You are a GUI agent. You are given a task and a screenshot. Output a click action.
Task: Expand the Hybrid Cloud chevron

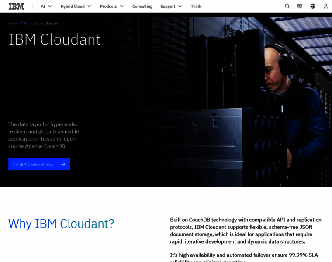coord(90,7)
